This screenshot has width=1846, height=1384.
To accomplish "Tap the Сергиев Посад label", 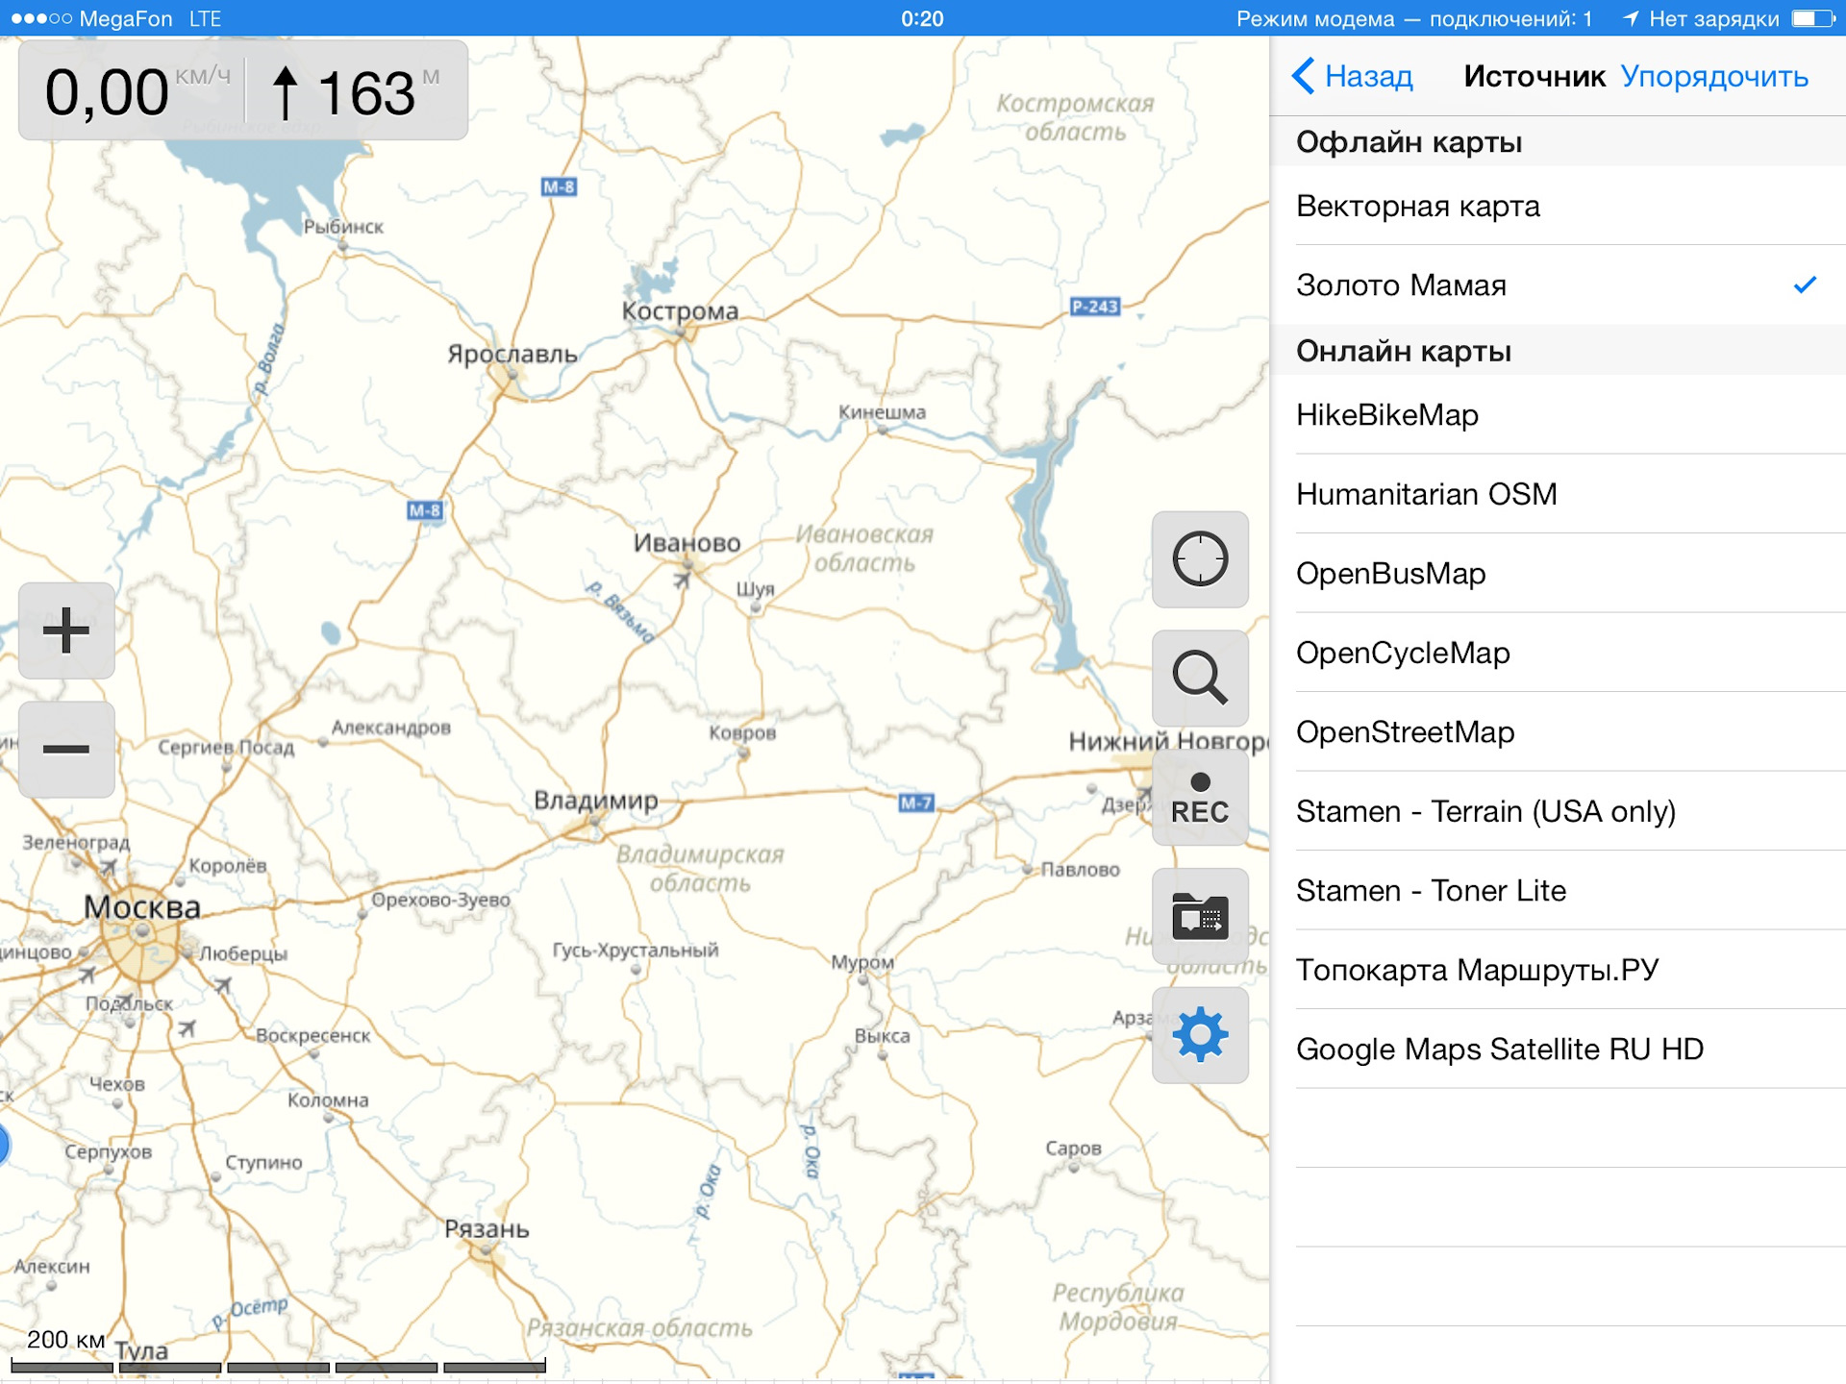I will (x=226, y=747).
